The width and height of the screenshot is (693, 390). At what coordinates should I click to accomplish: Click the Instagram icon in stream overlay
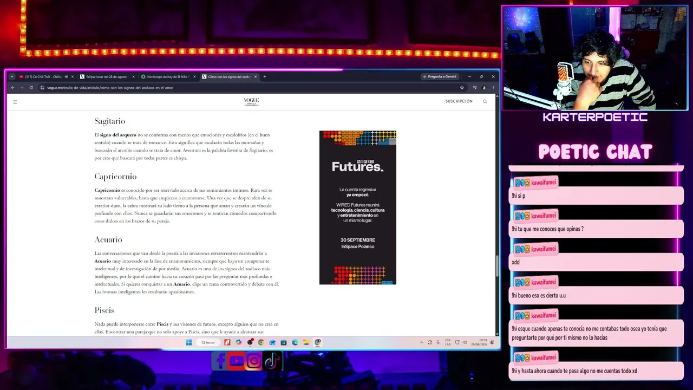(x=253, y=361)
